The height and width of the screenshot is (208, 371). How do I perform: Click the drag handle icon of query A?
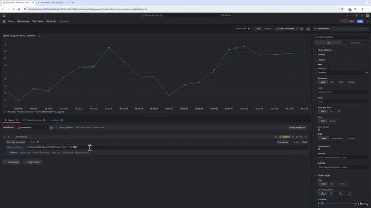click(305, 137)
